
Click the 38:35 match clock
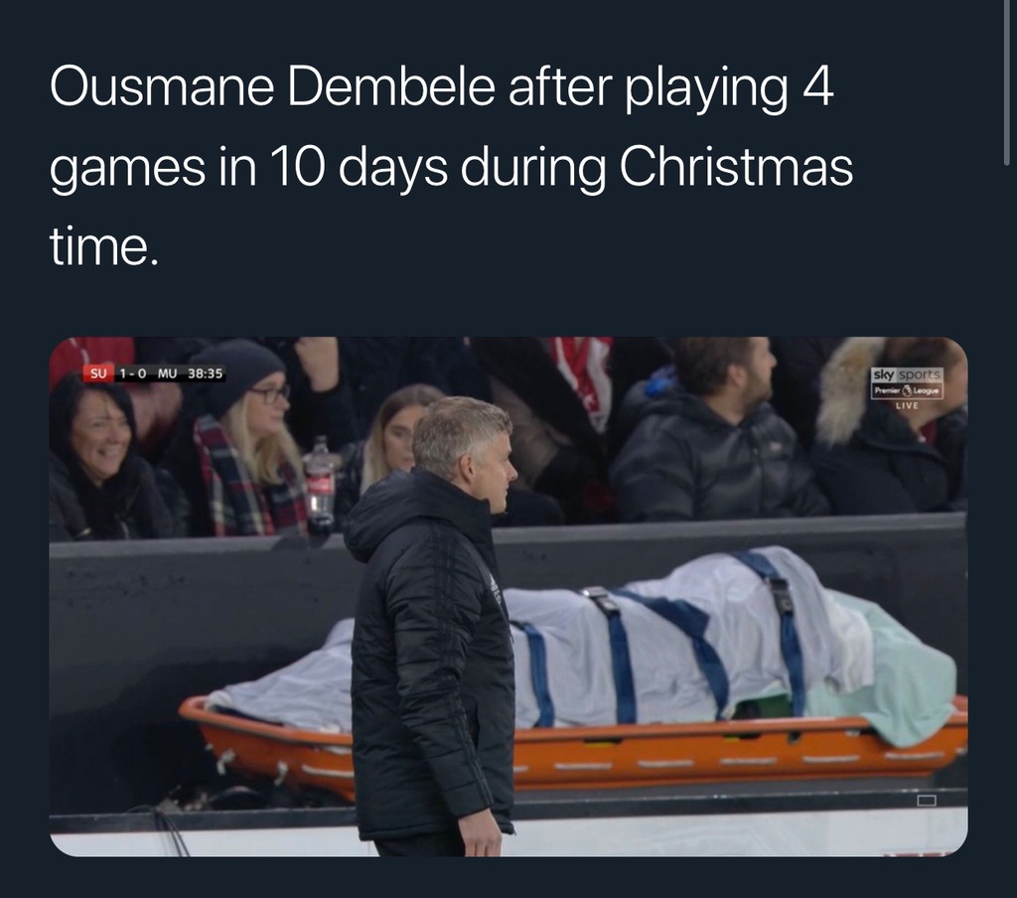(x=205, y=374)
